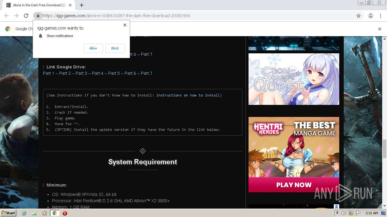Screen dimensions: 387x217
Task: Open the Chrome profile avatar icon
Action: pos(370,16)
